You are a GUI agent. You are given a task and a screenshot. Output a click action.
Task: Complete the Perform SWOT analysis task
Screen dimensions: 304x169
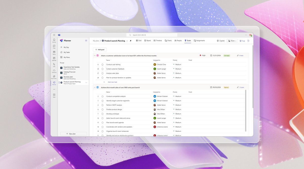coord(102,105)
